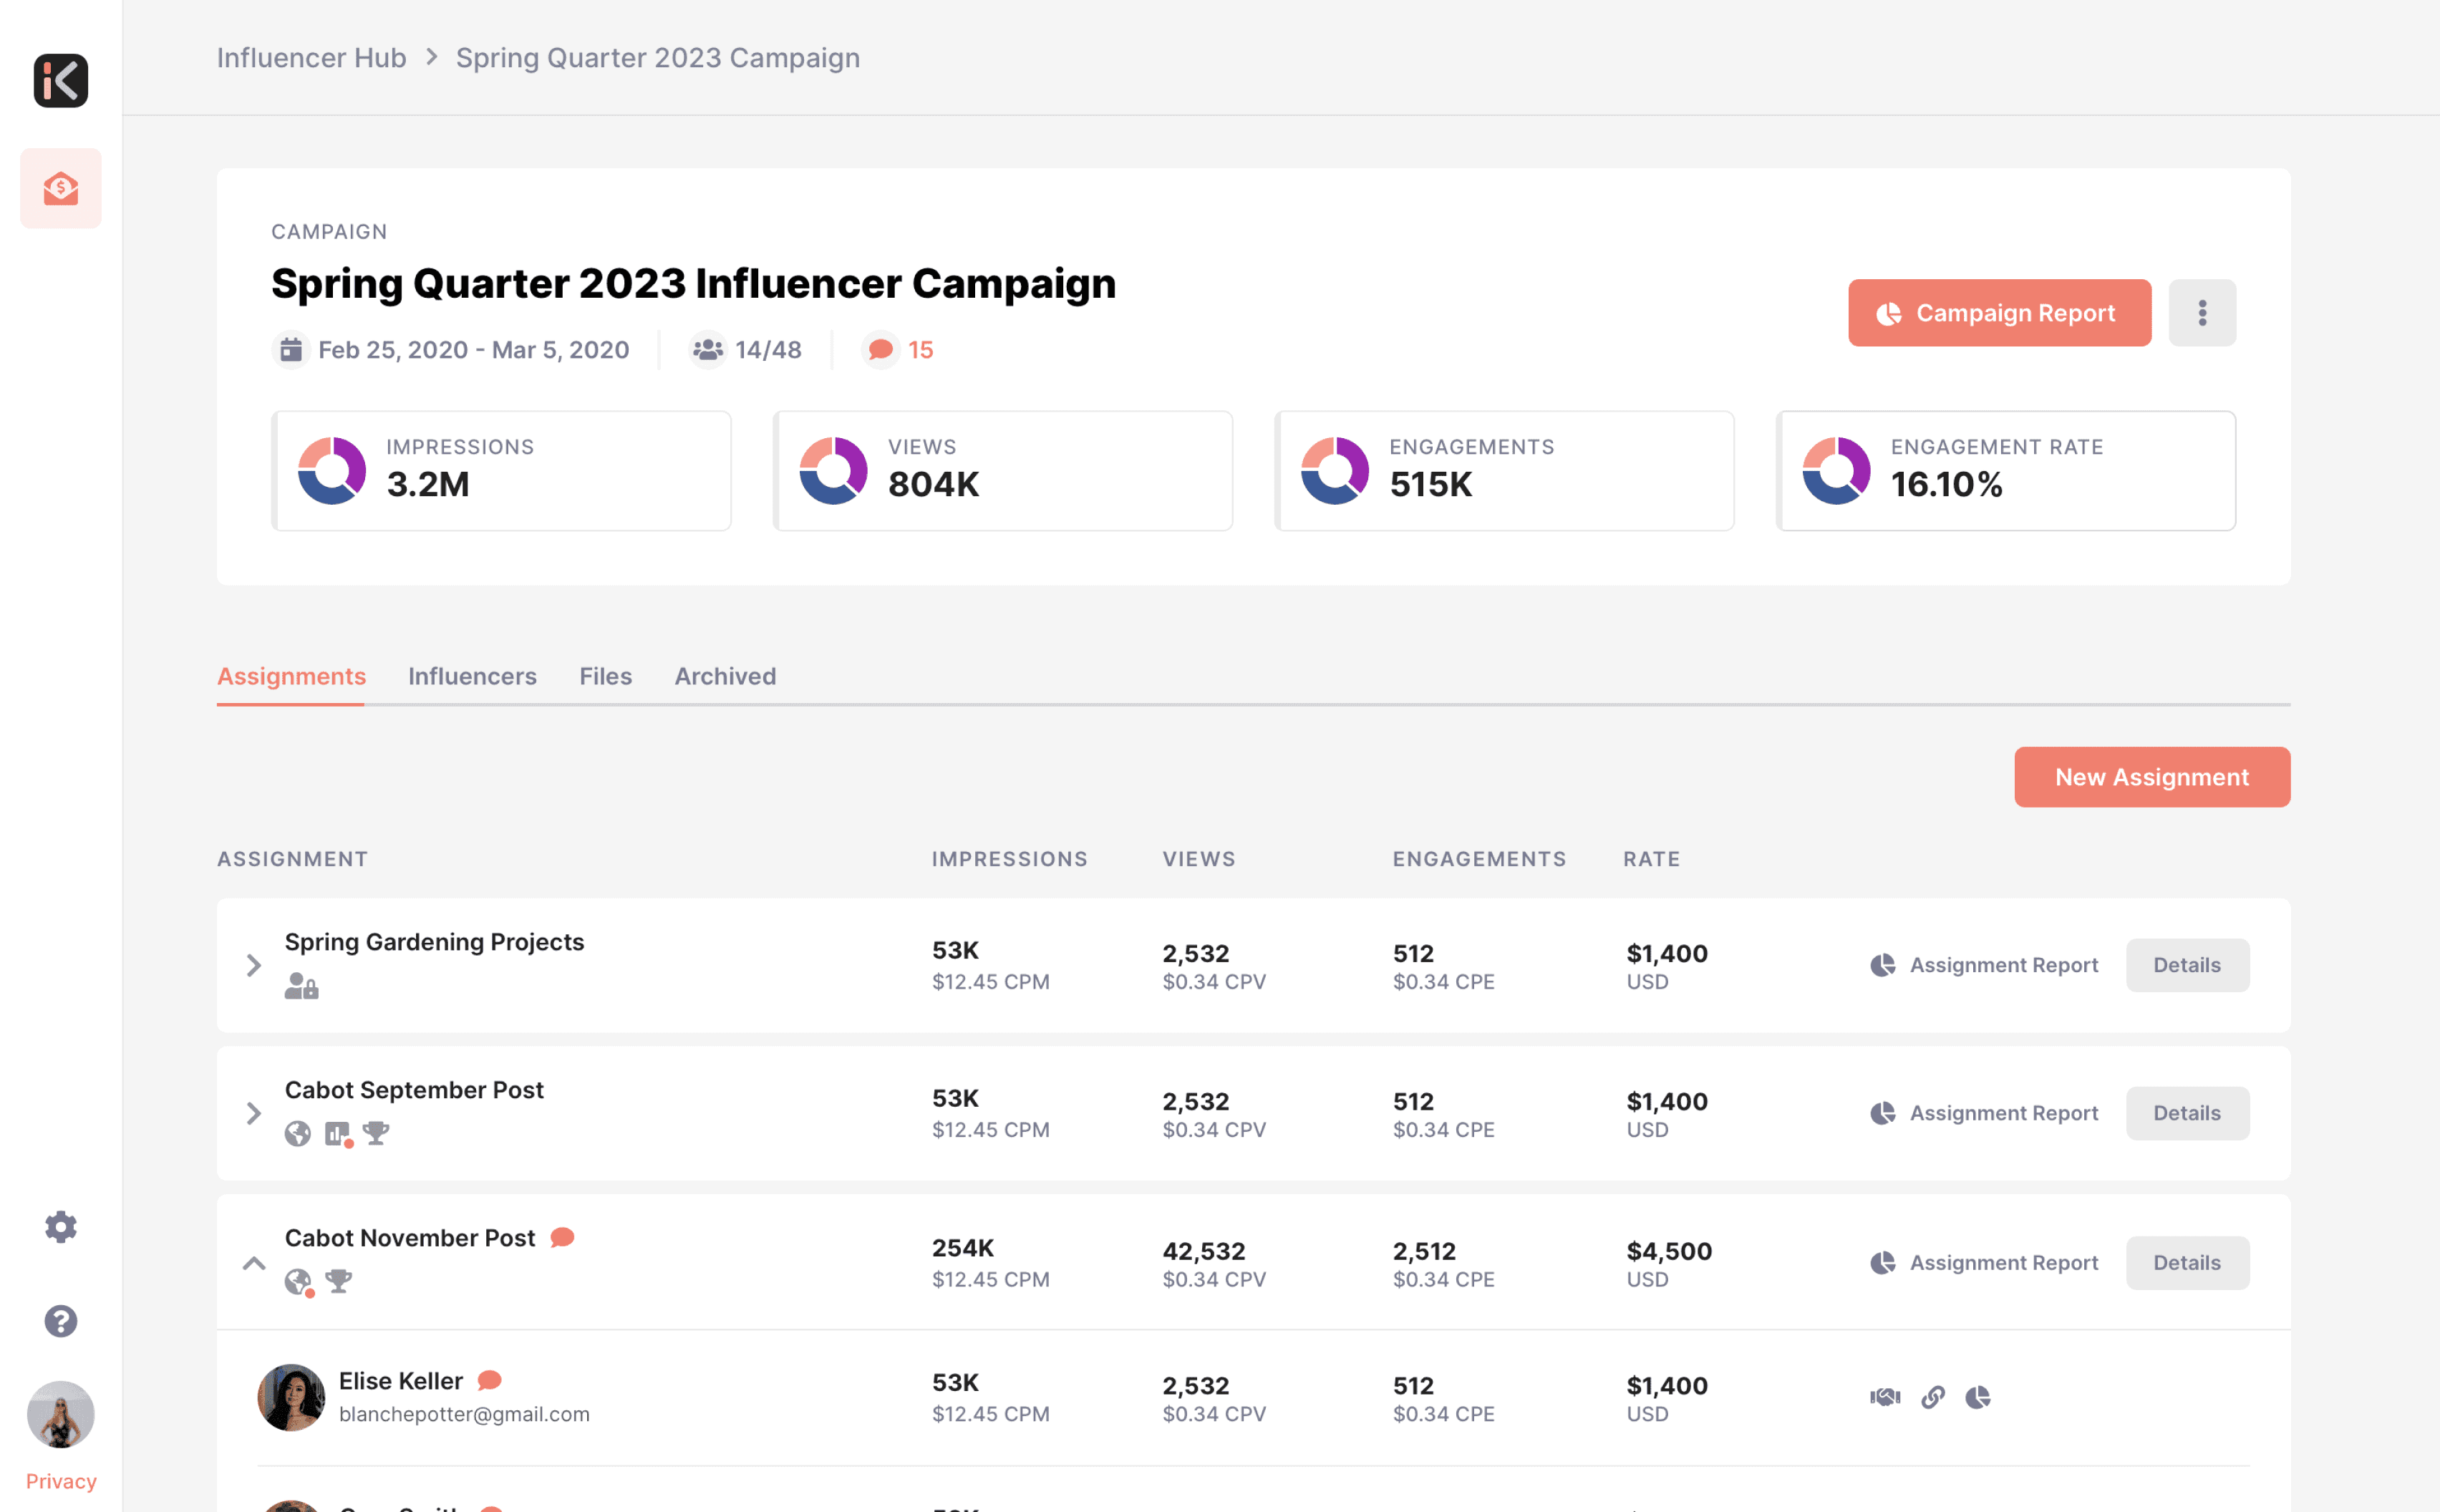The width and height of the screenshot is (2440, 1512).
Task: Click globe icon under Cabot September Post
Action: pyautogui.click(x=298, y=1134)
